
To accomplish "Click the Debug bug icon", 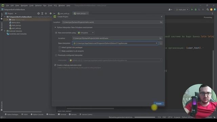I will pos(196,9).
